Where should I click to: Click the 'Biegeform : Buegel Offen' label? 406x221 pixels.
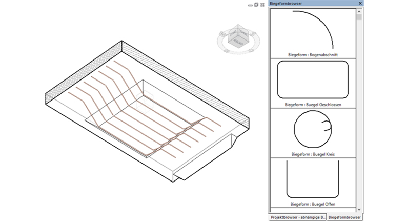313,204
